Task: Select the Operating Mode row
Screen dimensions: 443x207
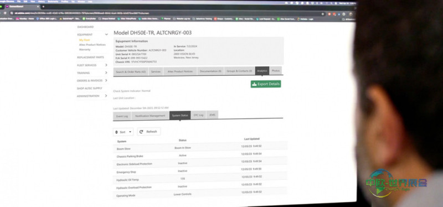Action: [x=200, y=194]
